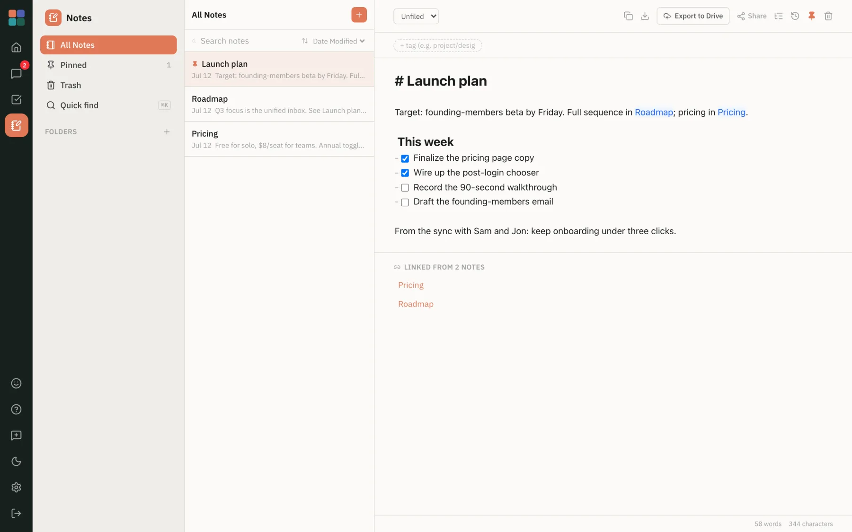Viewport: 852px width, 532px height.
Task: Unpin the note with the pin icon
Action: [x=812, y=16]
